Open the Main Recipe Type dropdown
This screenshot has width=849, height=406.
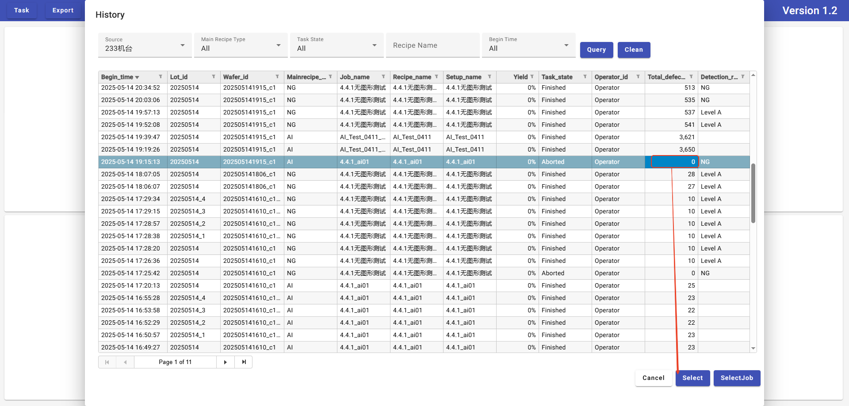(241, 45)
